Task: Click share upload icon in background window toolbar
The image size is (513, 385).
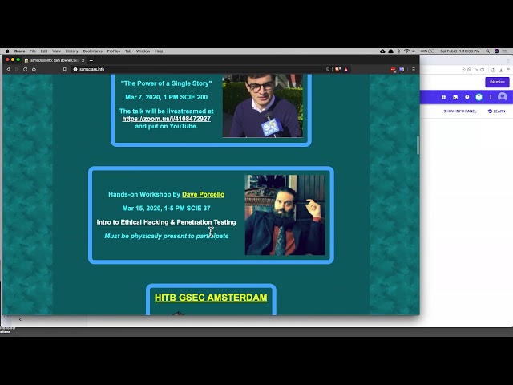Action: click(493, 70)
